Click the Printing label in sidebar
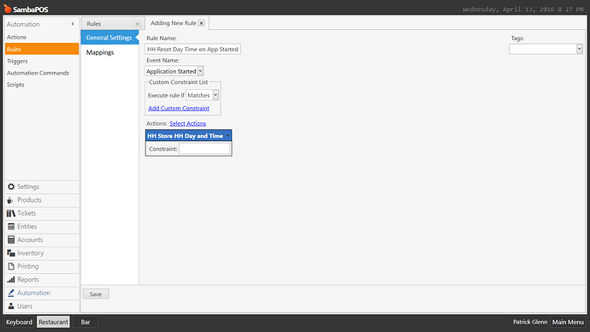The image size is (590, 332). click(x=28, y=266)
